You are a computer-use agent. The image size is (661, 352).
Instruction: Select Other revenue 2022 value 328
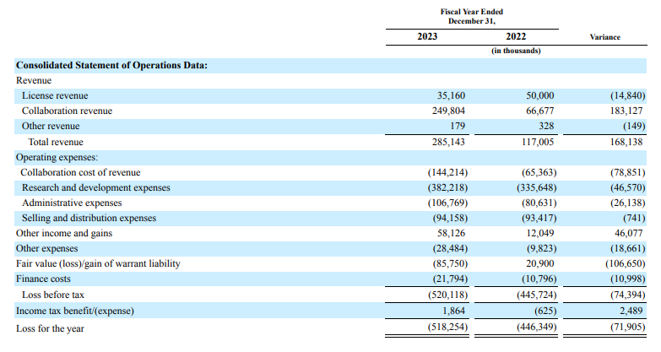546,126
